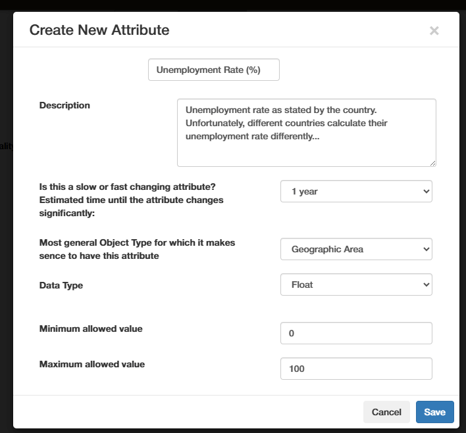Click inside the Description text area
Screen dimensions: 466x433
coord(306,132)
